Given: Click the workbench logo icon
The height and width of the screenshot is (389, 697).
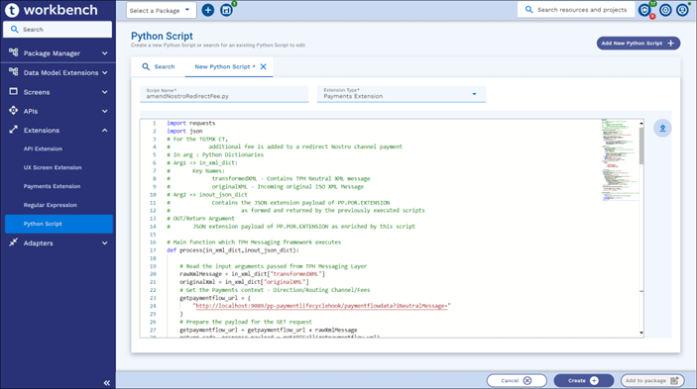Looking at the screenshot, I should 12,10.
